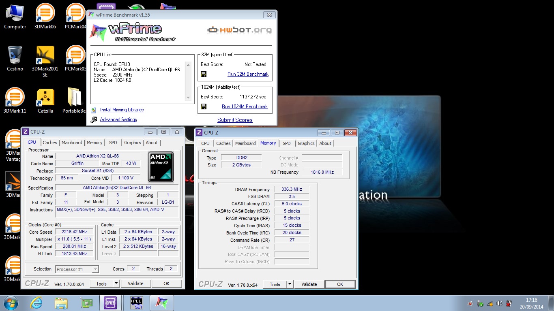
Task: Open the 3DMark2001 SE desktop shortcut
Action: (x=45, y=62)
